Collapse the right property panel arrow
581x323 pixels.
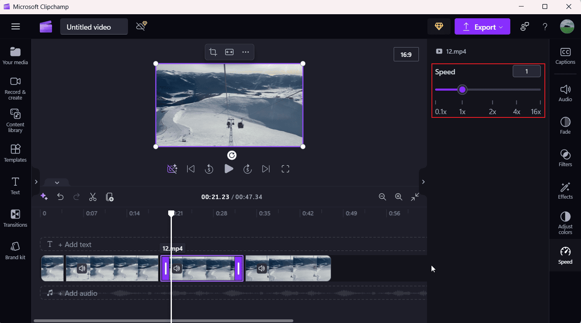[x=423, y=182]
